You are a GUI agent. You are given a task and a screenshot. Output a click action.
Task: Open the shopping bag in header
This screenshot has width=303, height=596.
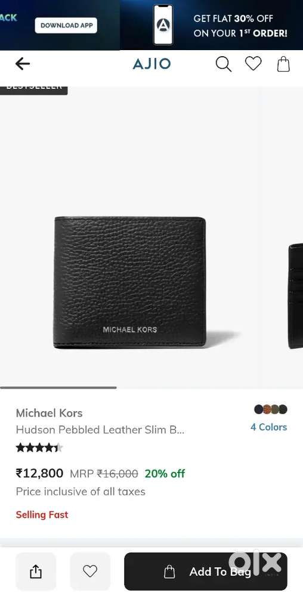(x=283, y=64)
